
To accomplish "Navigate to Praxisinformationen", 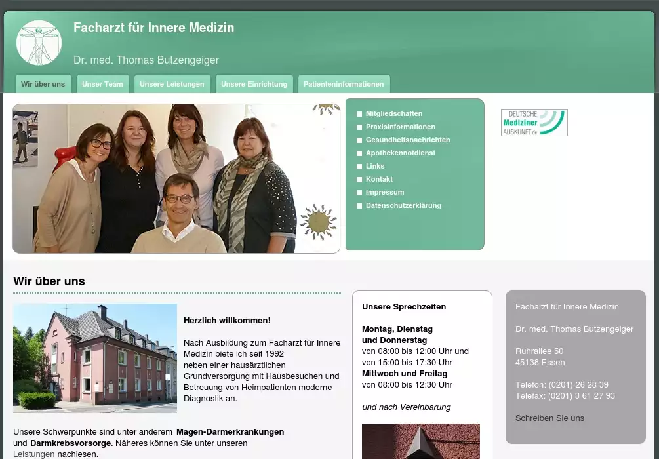I will coord(400,127).
